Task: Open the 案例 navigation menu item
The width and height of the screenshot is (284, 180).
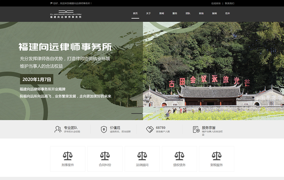Action: tap(214, 13)
